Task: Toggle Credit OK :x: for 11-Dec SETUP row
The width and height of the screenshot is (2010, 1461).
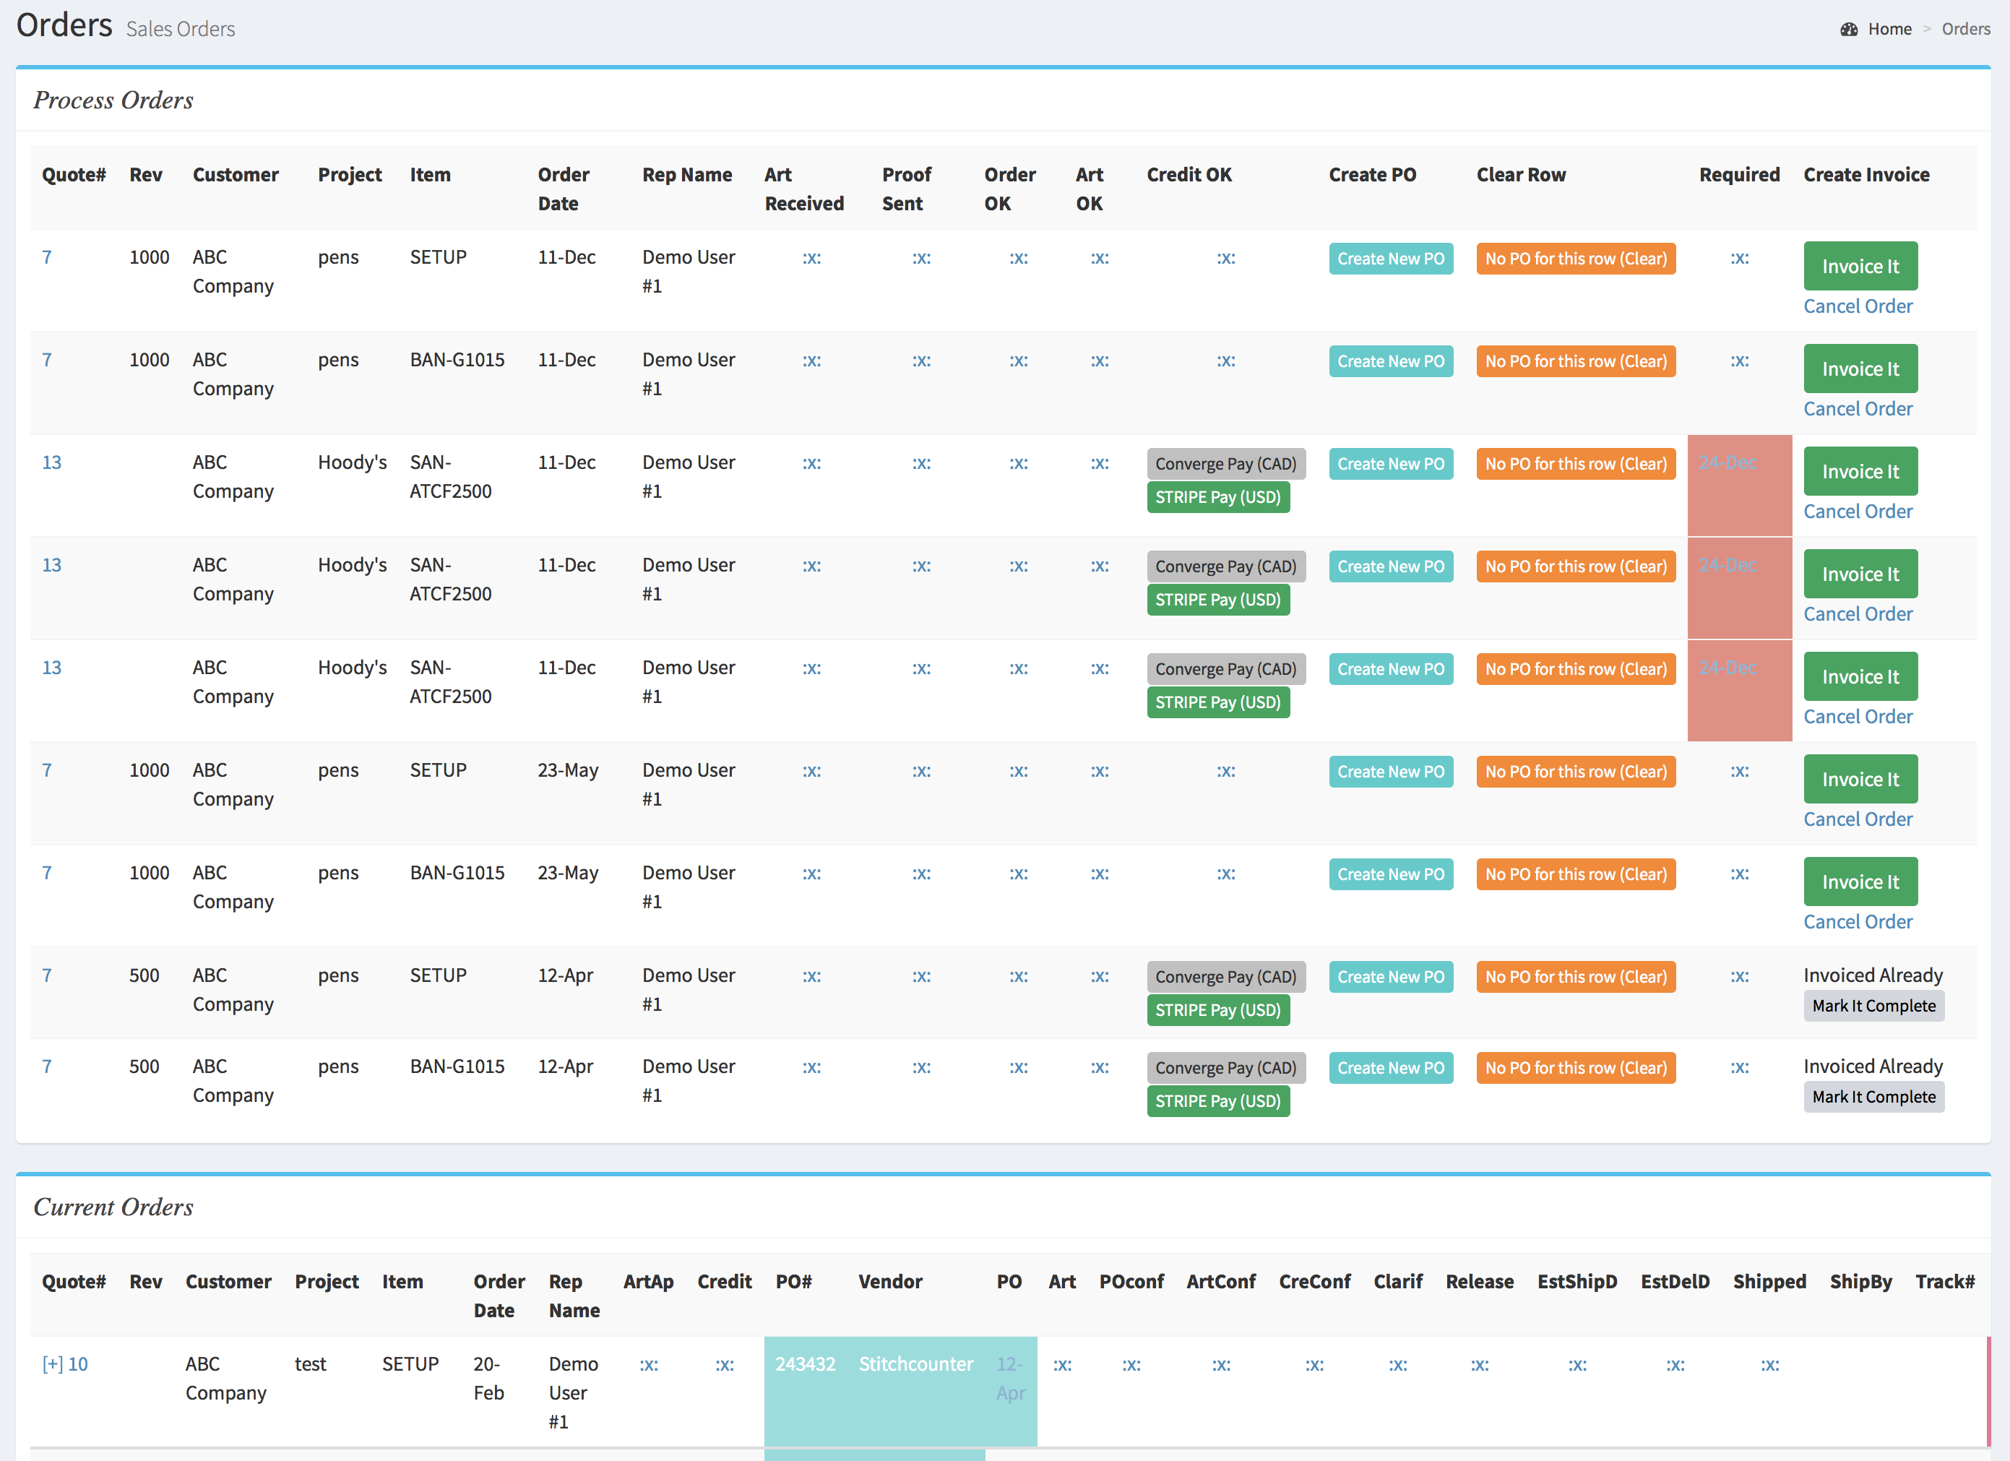Action: (1225, 258)
